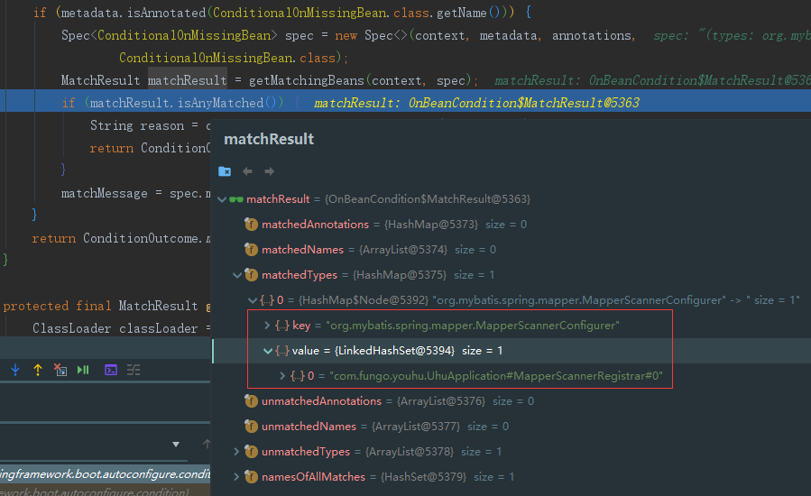
Task: Expand the key entry chevron
Action: tap(267, 326)
